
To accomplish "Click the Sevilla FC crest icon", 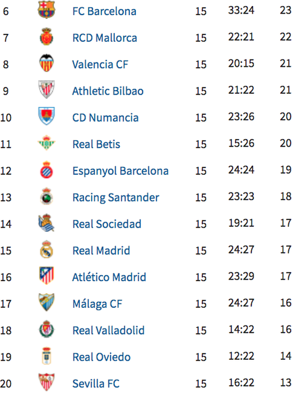I will 47,382.
